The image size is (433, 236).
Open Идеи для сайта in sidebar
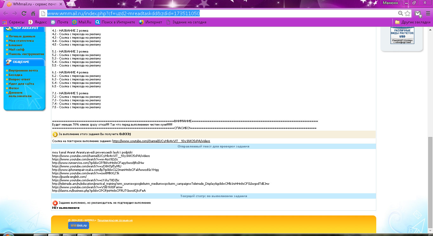21,84
